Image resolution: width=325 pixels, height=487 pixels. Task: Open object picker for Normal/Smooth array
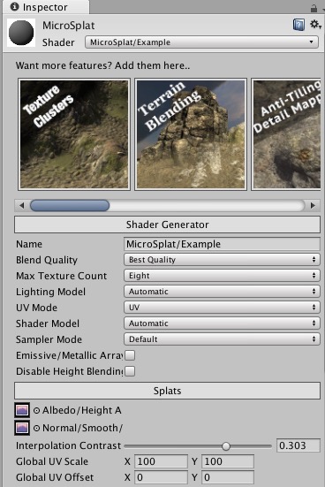(36, 429)
